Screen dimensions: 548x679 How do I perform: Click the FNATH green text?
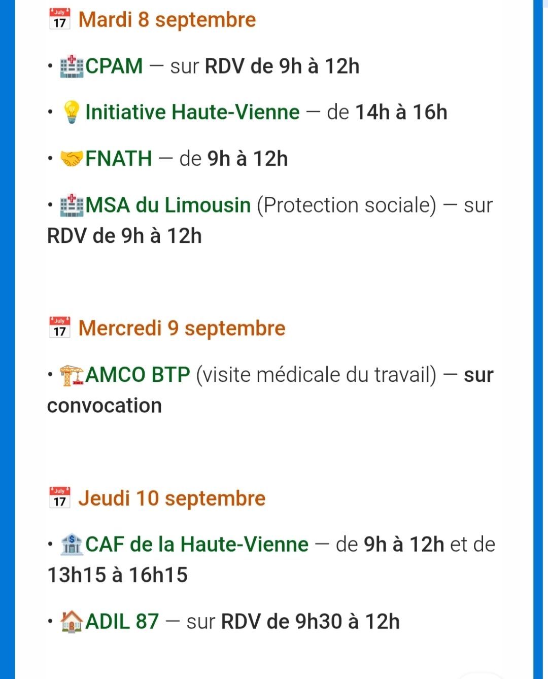pos(119,159)
